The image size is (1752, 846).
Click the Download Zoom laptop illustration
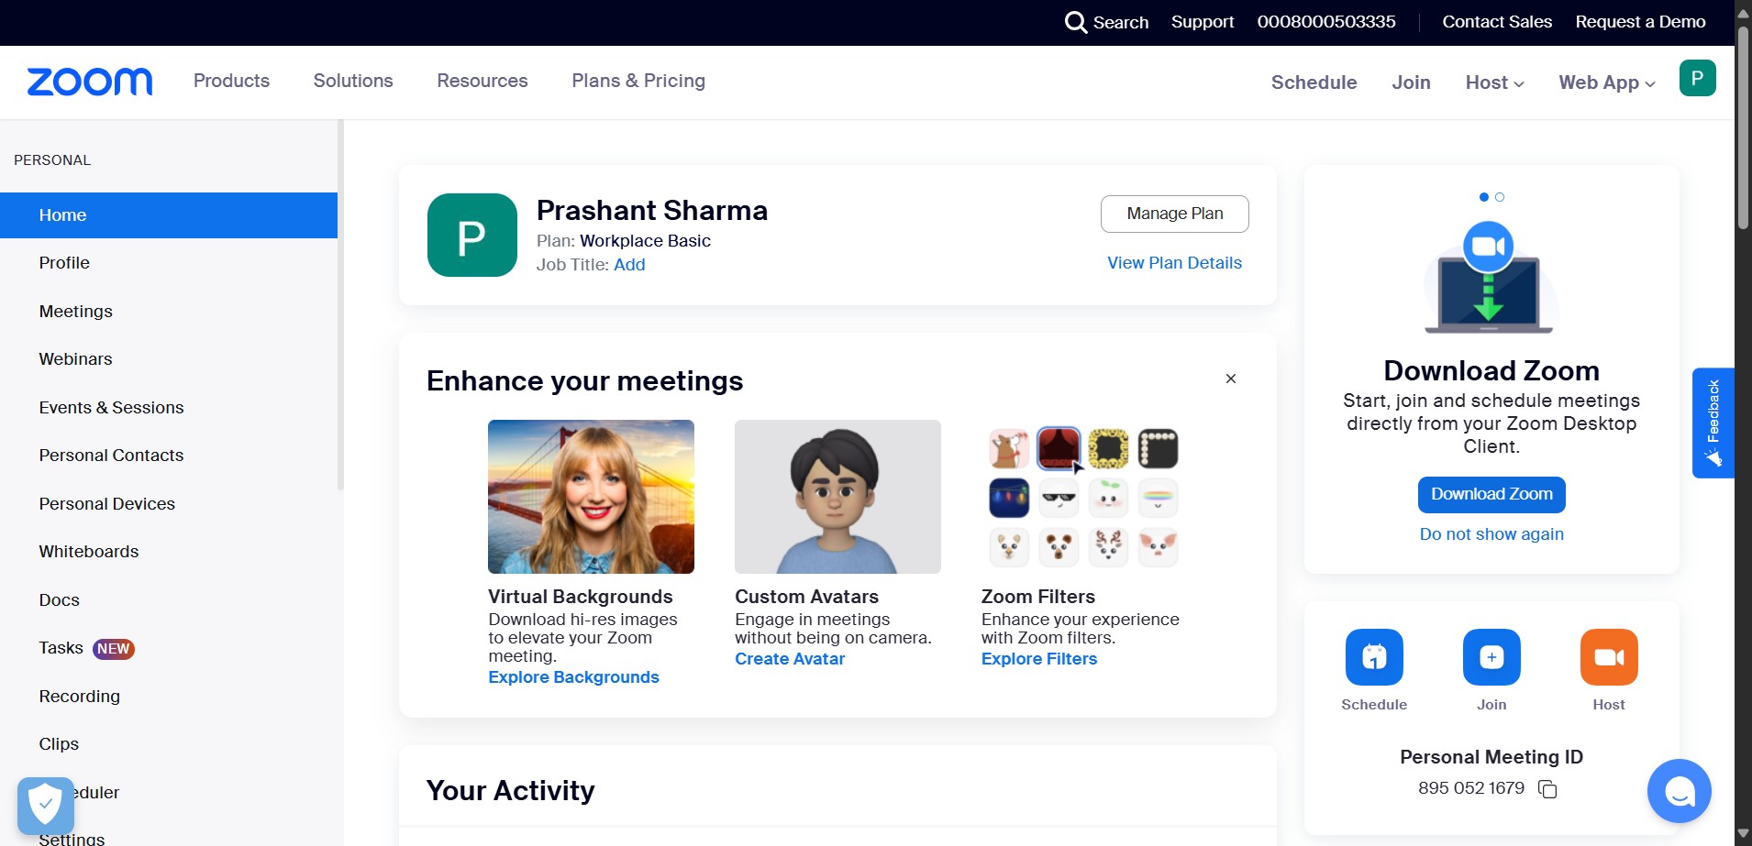click(1489, 277)
